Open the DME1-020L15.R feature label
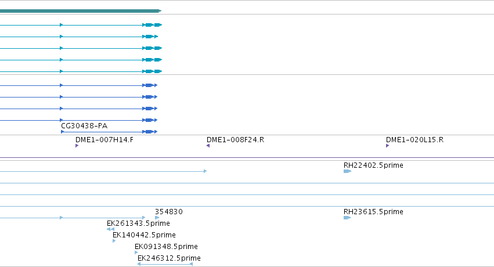 click(414, 140)
